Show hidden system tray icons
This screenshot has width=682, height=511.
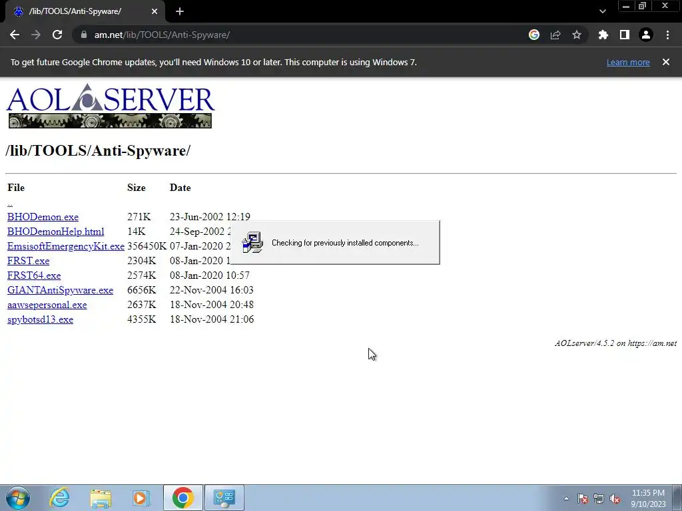(x=566, y=498)
